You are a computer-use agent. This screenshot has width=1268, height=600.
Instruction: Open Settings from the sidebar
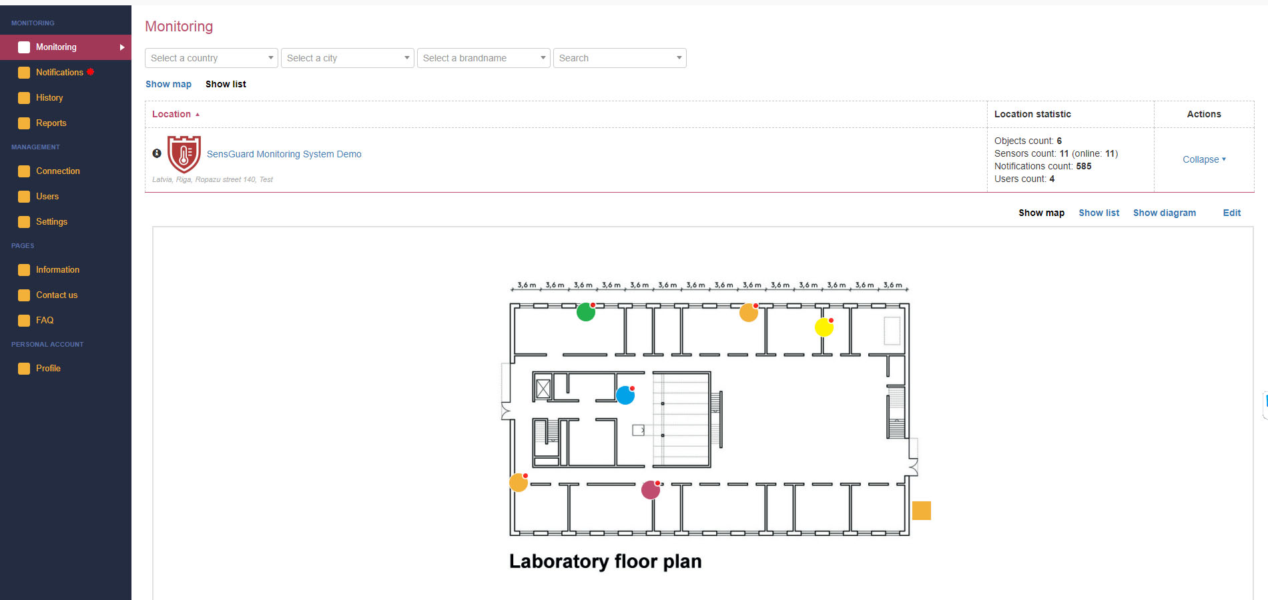coord(24,221)
